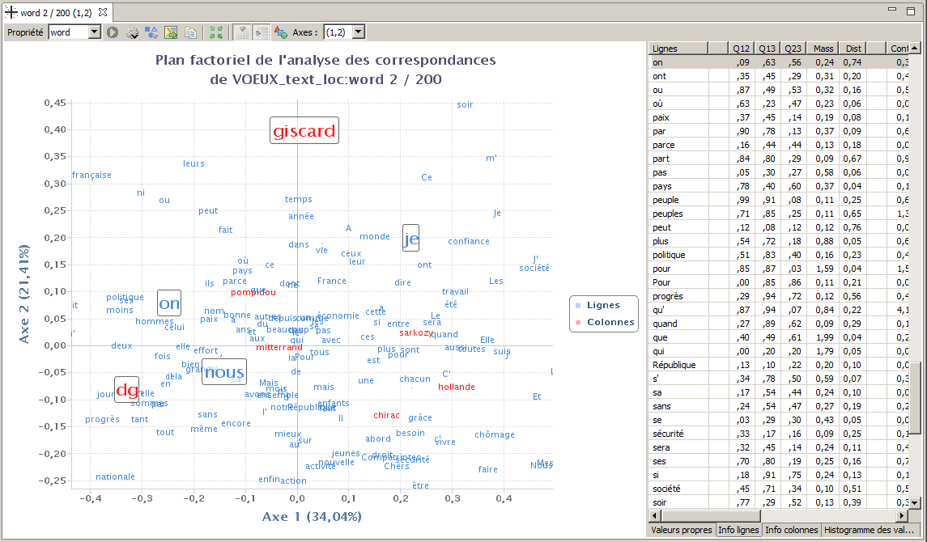927x542 pixels.
Task: Open the Propriété word dropdown
Action: [94, 32]
